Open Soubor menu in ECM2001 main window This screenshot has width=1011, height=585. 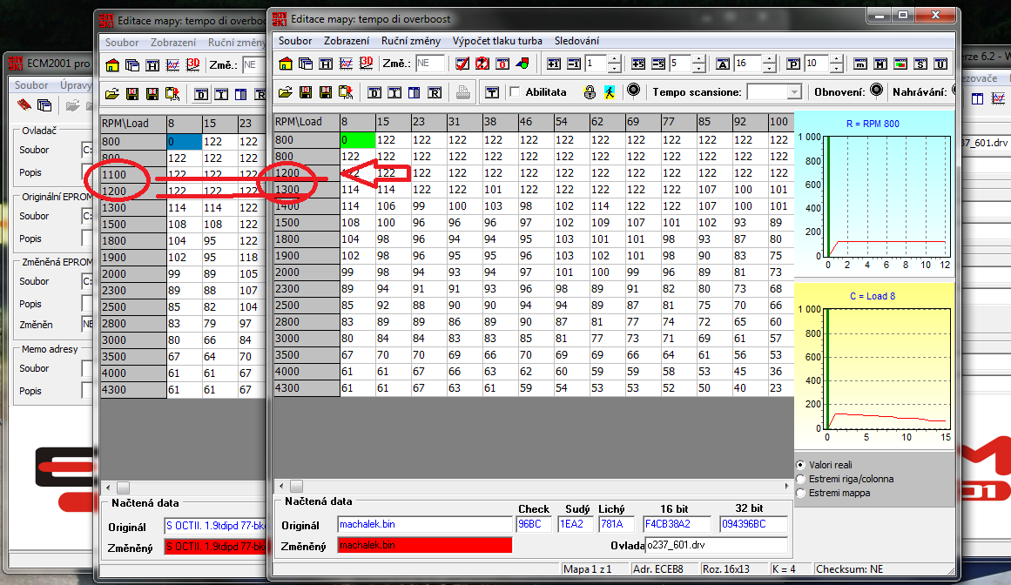tap(31, 85)
